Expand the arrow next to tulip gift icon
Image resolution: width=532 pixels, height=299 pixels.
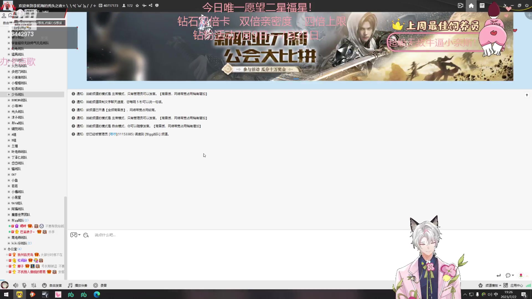click(527, 275)
